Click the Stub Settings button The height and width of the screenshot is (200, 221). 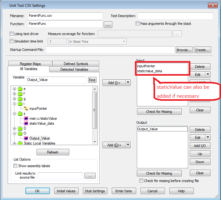(x=95, y=191)
